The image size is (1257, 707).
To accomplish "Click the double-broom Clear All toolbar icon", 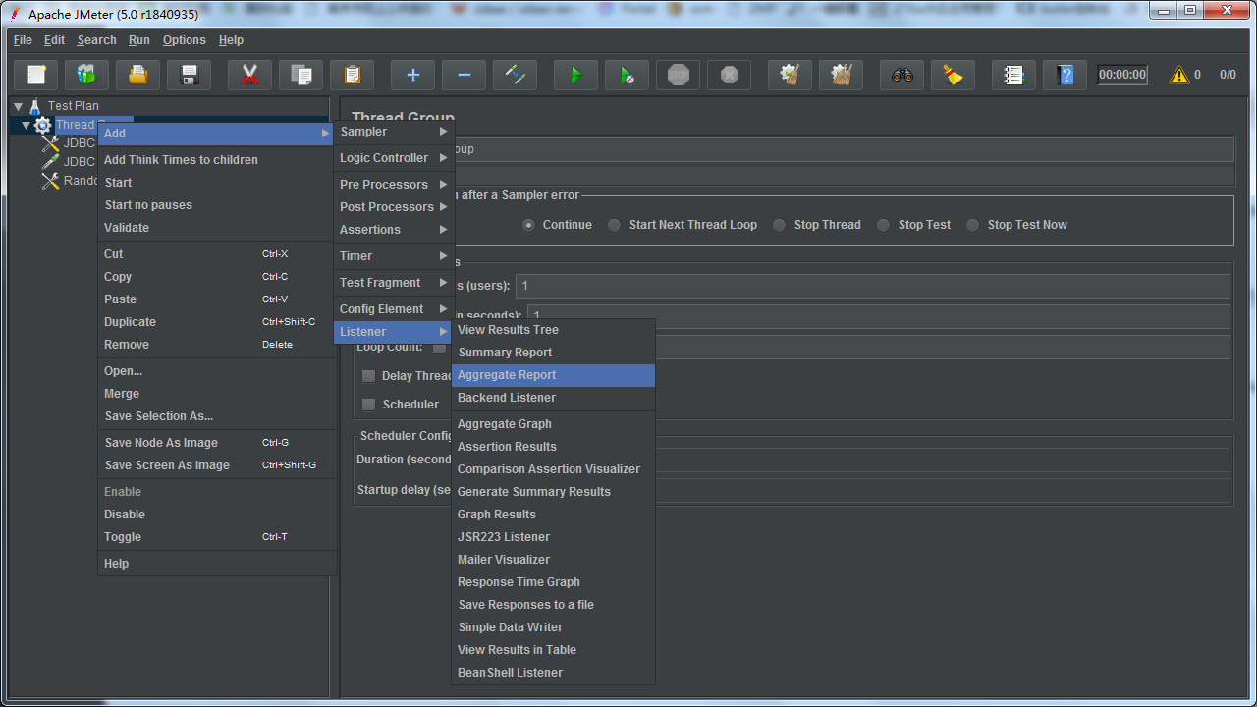I will pyautogui.click(x=841, y=75).
